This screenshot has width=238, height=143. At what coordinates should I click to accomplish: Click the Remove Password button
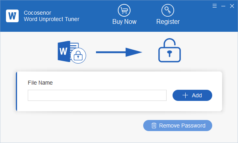click(x=178, y=126)
